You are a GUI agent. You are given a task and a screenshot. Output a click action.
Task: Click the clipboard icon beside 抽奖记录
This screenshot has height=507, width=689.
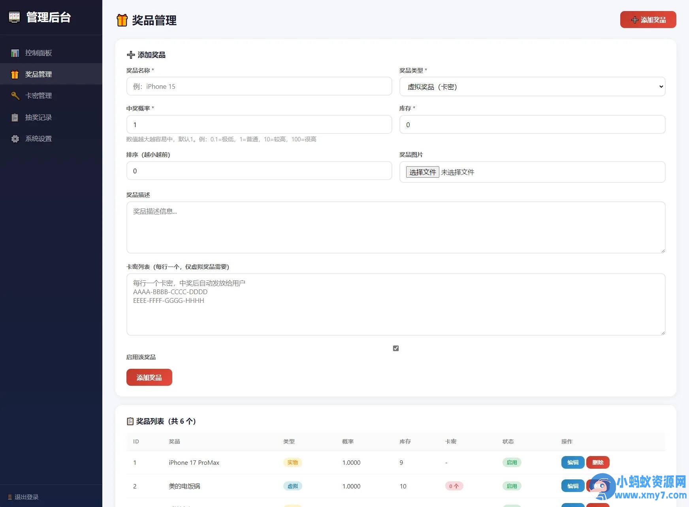(15, 117)
